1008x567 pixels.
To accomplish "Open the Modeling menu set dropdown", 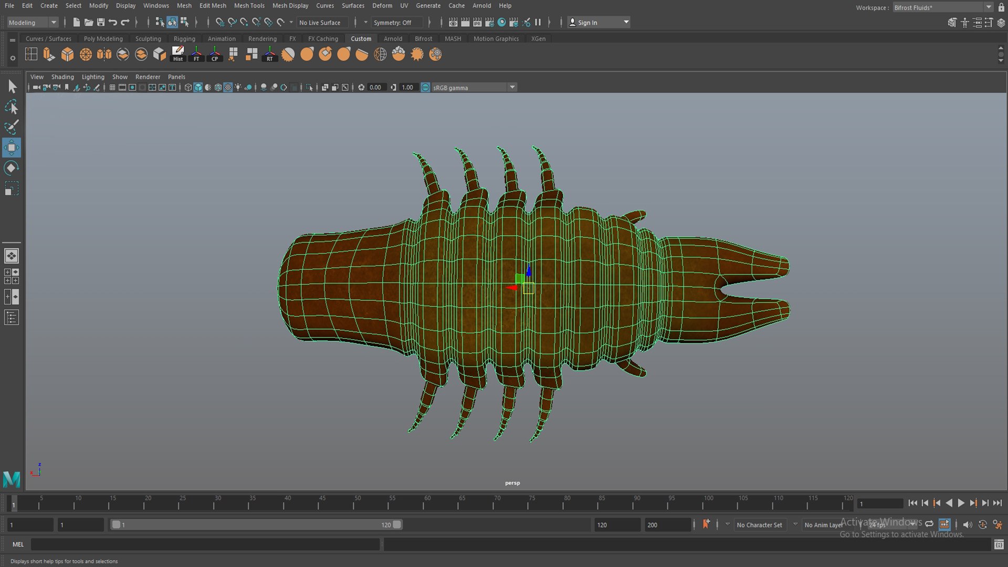I will (32, 23).
